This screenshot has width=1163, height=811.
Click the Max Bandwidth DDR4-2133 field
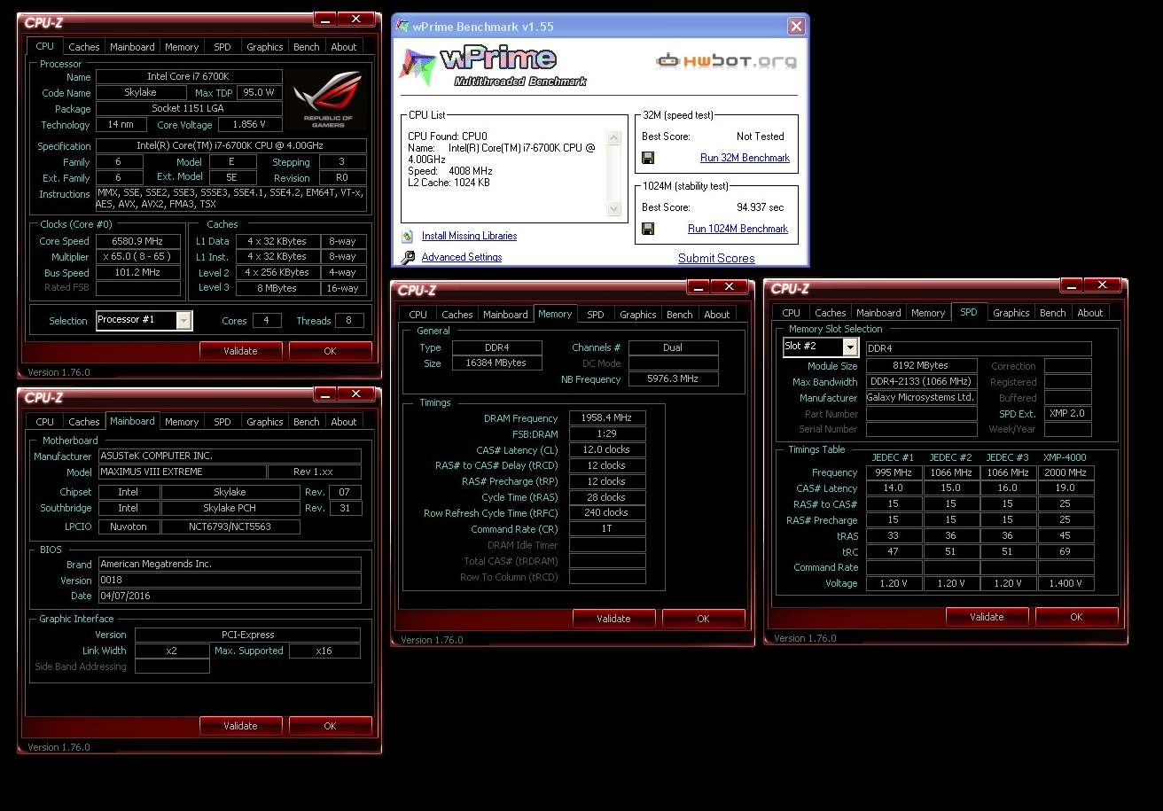[x=922, y=382]
